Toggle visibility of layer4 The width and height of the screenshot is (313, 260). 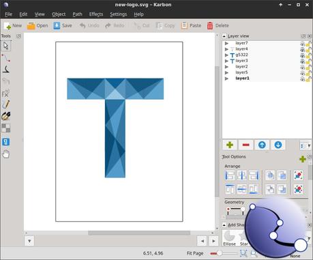(302, 50)
